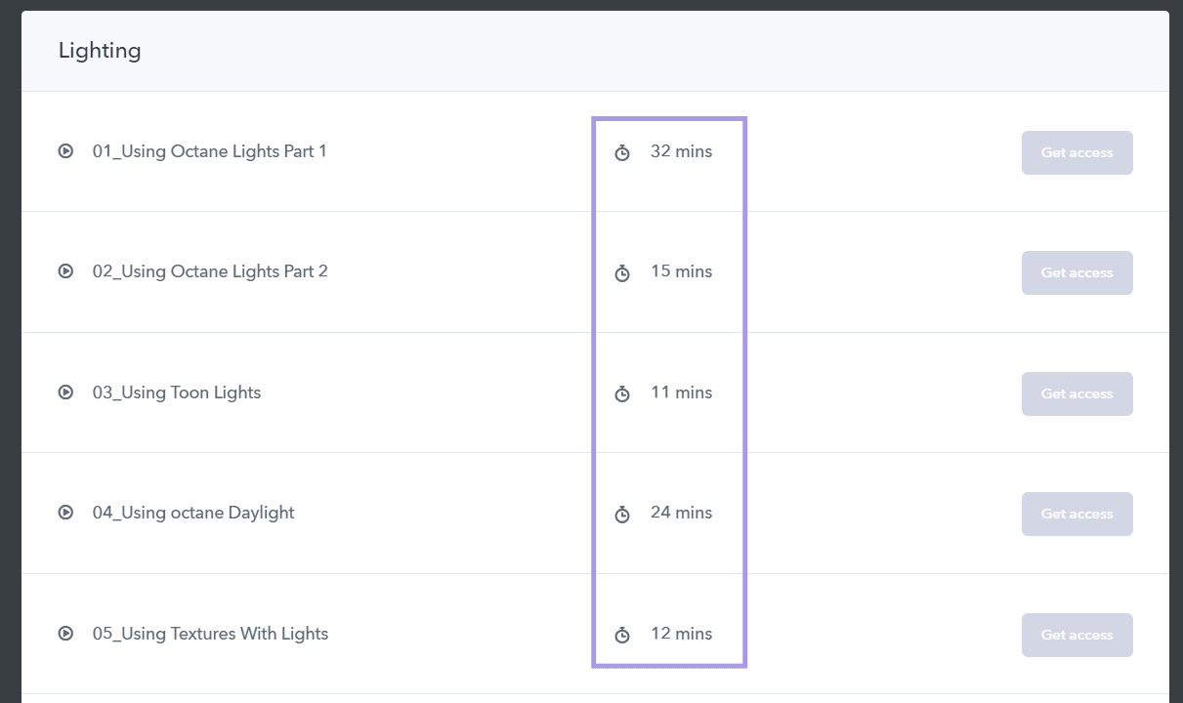This screenshot has width=1183, height=703.
Task: Click the Lighting section header
Action: (99, 50)
